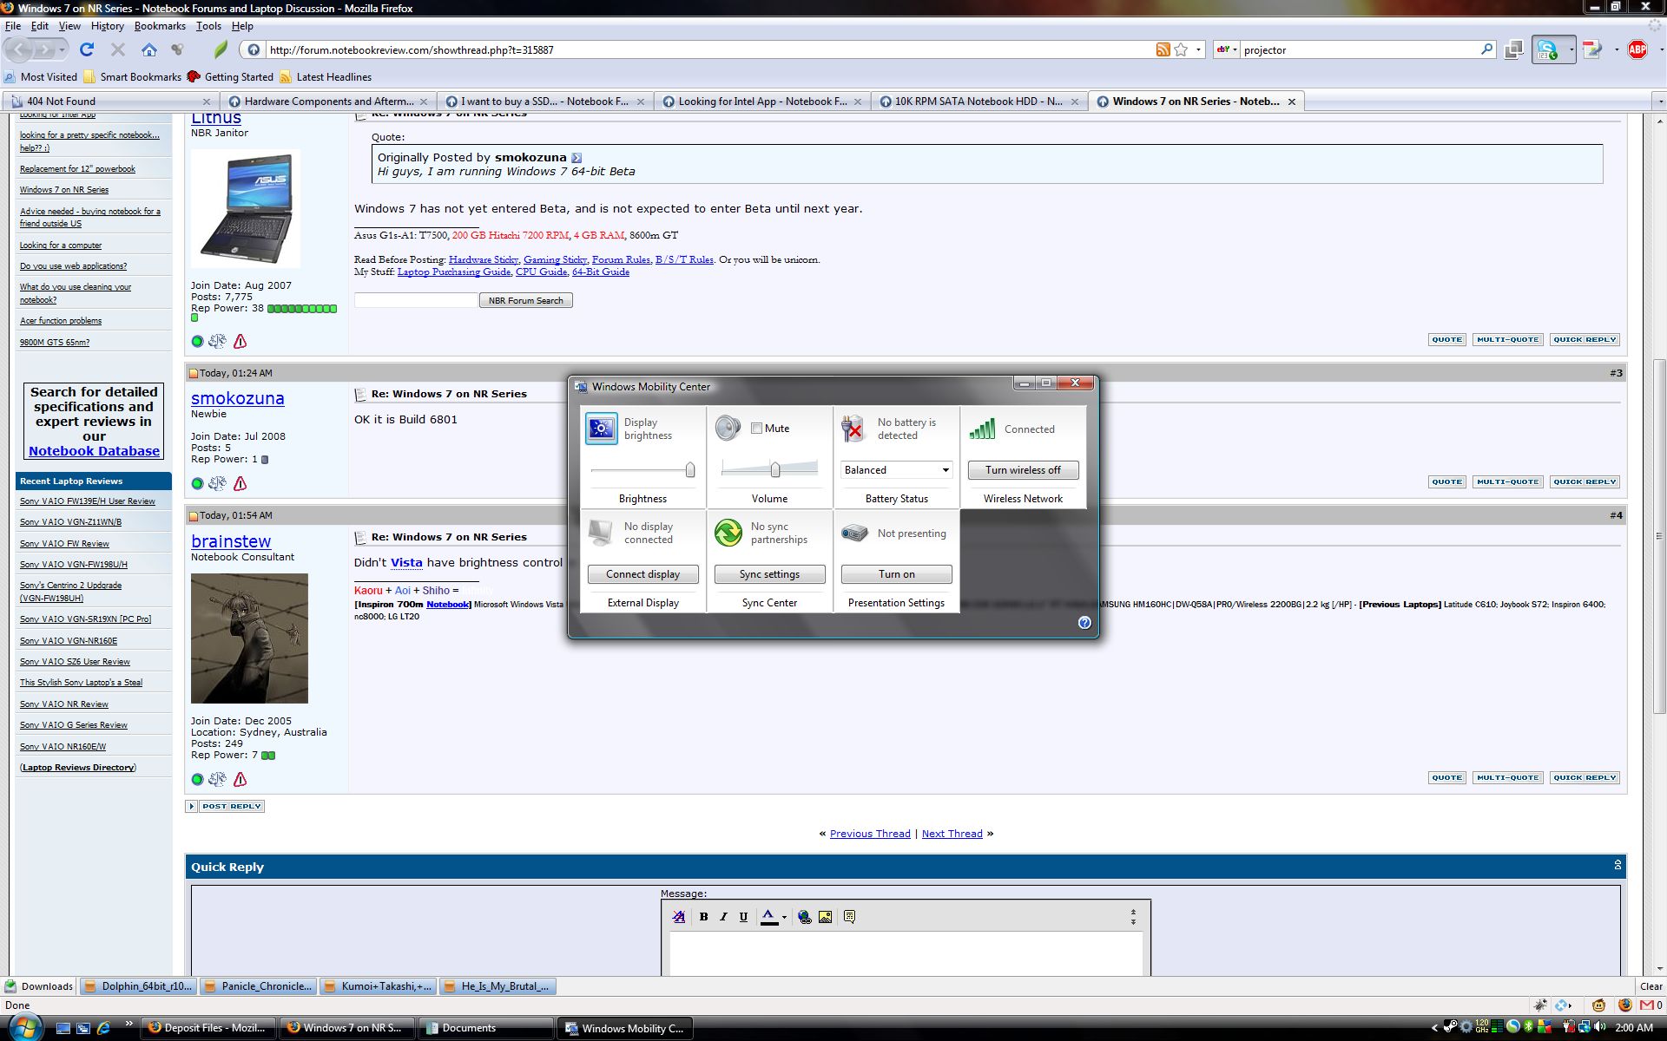Click the Bluetooth icon in system tray
The height and width of the screenshot is (1041, 1667).
[x=1528, y=1027]
